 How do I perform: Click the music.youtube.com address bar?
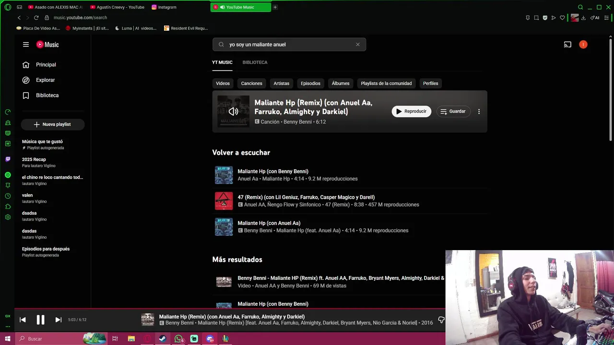click(80, 18)
